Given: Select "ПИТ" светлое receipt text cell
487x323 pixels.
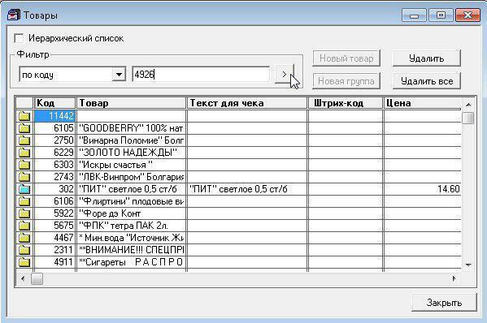Looking at the screenshot, I should tap(247, 189).
